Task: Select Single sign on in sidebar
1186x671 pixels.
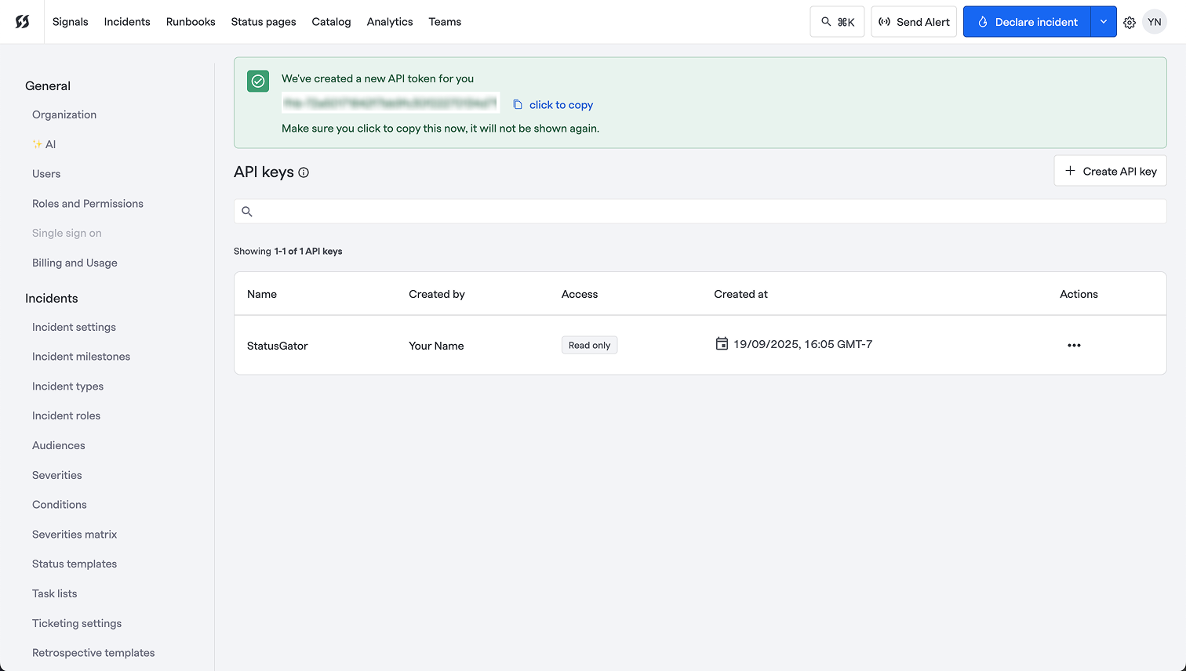Action: tap(67, 233)
